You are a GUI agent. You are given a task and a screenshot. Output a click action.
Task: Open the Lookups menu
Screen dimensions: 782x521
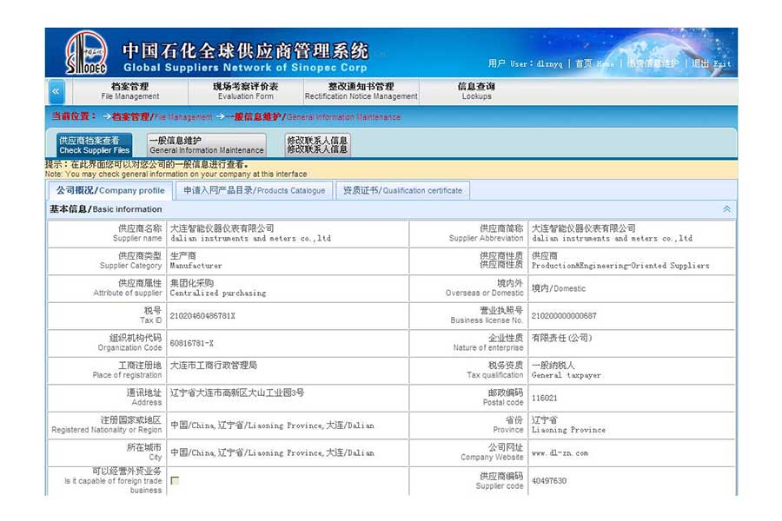(x=476, y=91)
